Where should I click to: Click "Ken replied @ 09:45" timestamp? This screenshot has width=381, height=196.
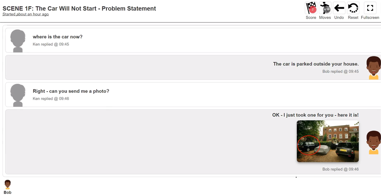[51, 45]
